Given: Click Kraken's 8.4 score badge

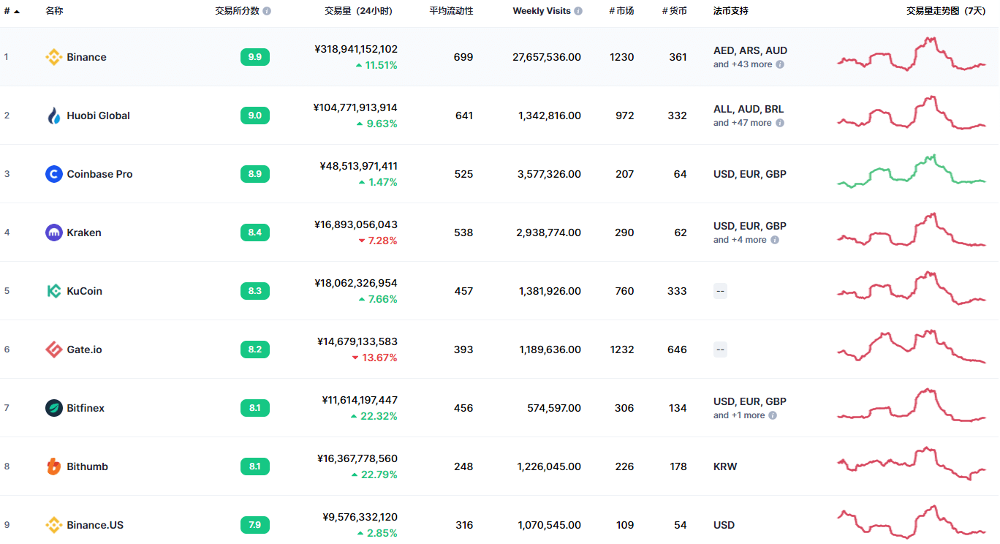Looking at the screenshot, I should (x=255, y=233).
